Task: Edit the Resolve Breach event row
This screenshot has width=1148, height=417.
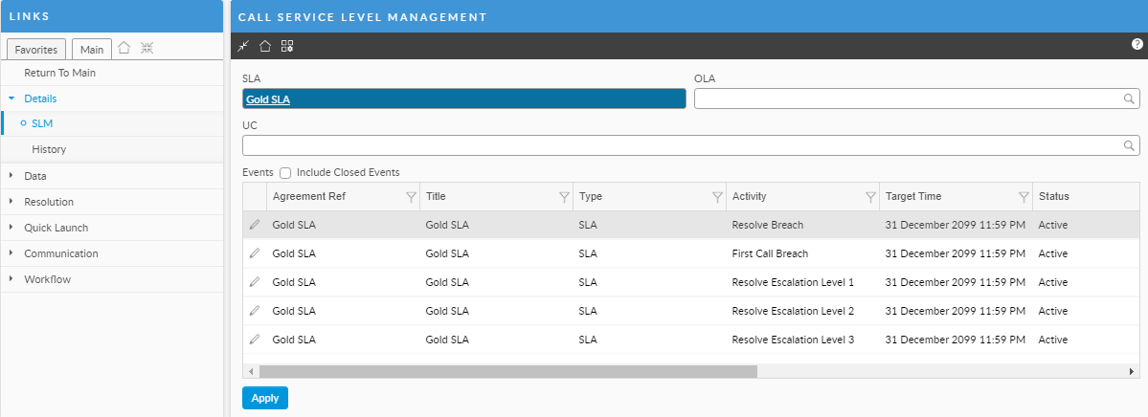Action: 254,225
